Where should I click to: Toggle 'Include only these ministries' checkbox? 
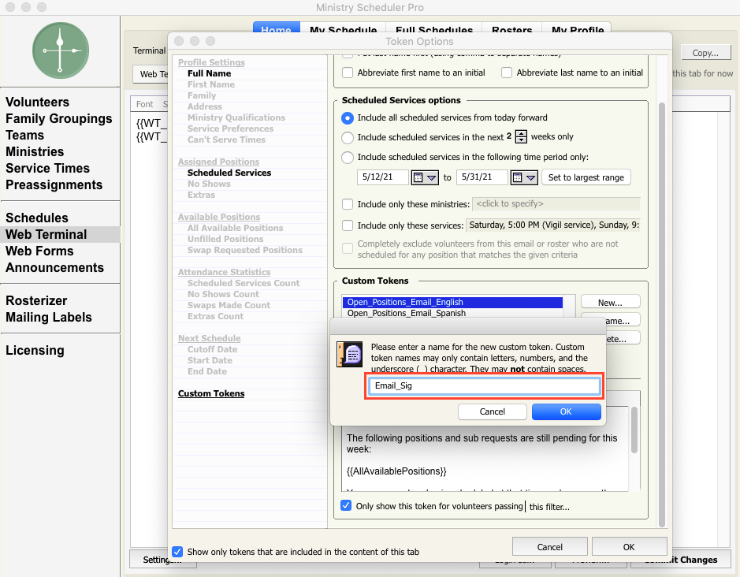click(x=348, y=204)
